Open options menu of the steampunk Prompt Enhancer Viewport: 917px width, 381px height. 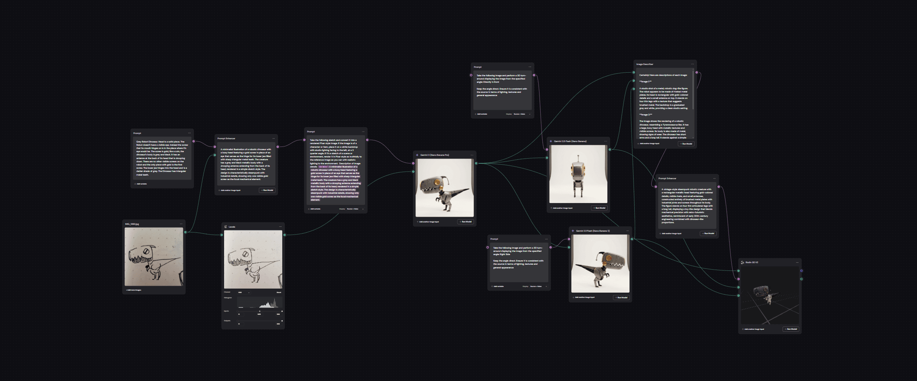click(714, 178)
